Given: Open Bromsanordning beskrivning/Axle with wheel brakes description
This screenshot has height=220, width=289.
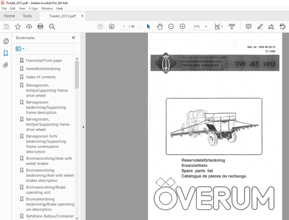Looking at the screenshot, I should coord(50,175).
